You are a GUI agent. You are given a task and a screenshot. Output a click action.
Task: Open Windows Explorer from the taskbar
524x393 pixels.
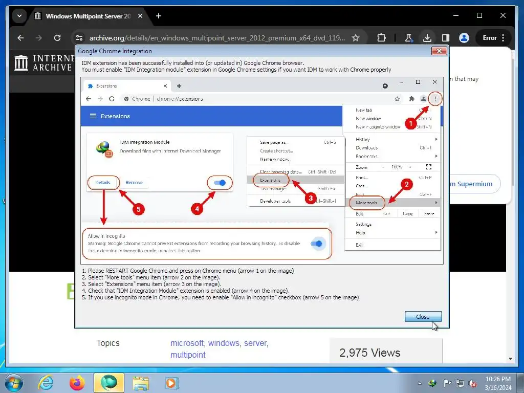point(141,383)
